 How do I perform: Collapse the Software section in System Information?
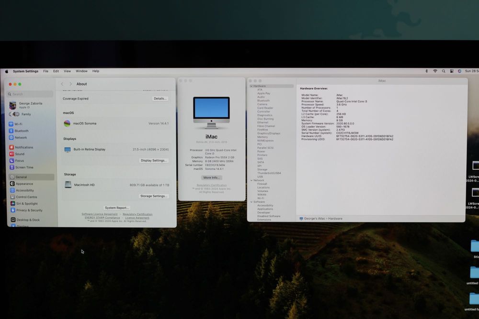tap(251, 202)
